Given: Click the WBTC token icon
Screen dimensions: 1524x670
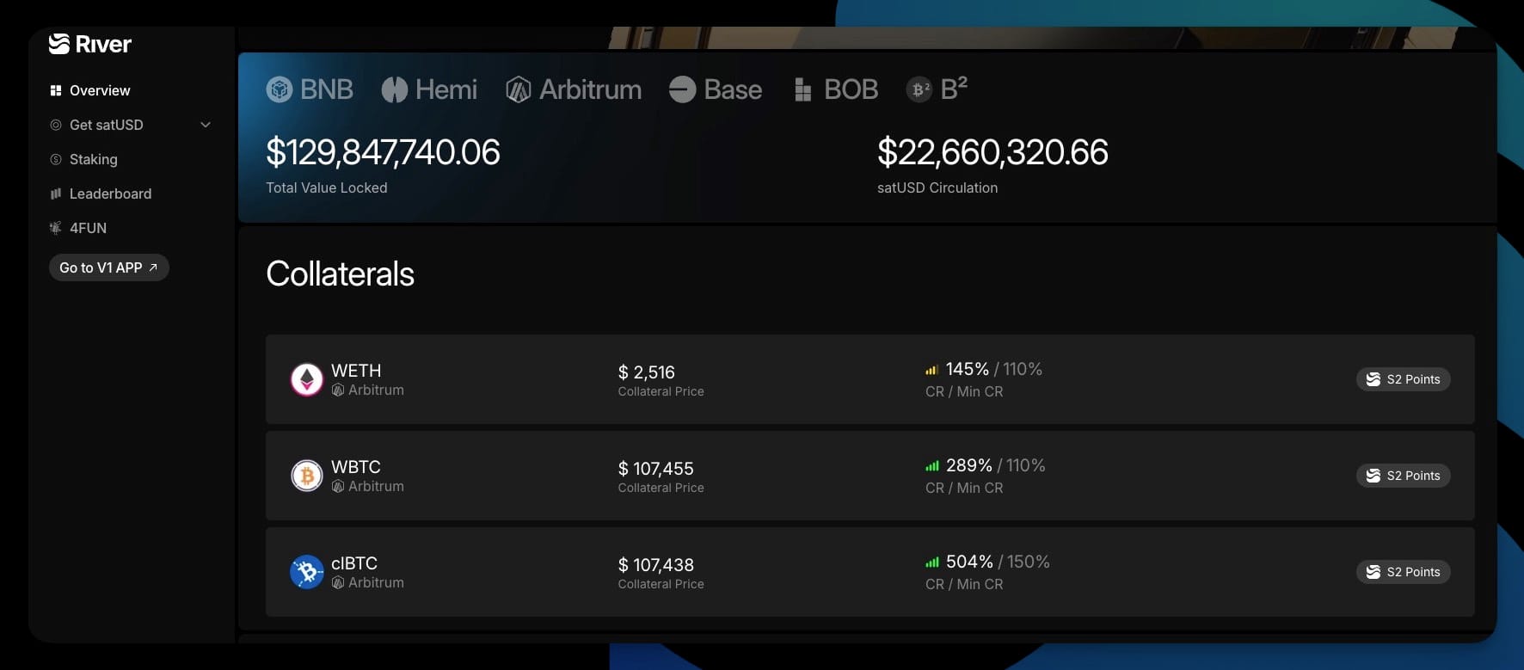Looking at the screenshot, I should tap(307, 476).
